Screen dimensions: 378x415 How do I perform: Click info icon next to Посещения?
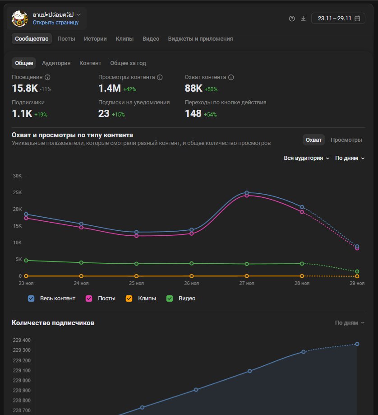coord(47,77)
